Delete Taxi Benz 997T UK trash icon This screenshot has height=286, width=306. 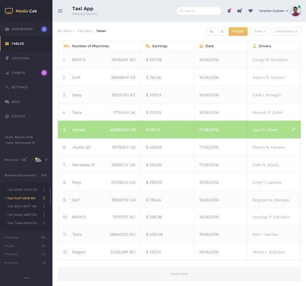44,207
